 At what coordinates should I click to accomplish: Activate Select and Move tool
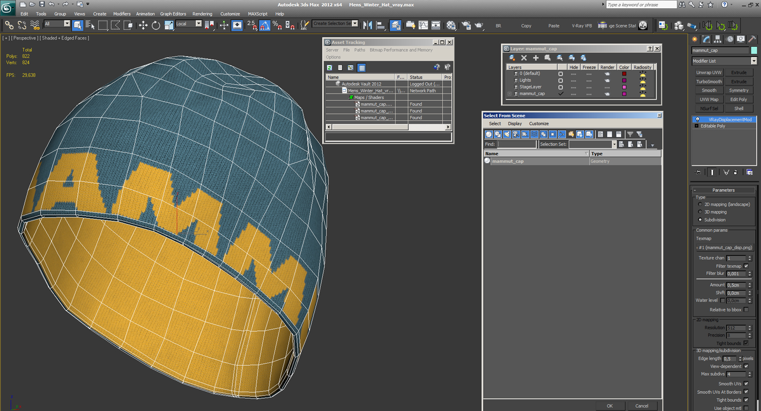pyautogui.click(x=143, y=25)
